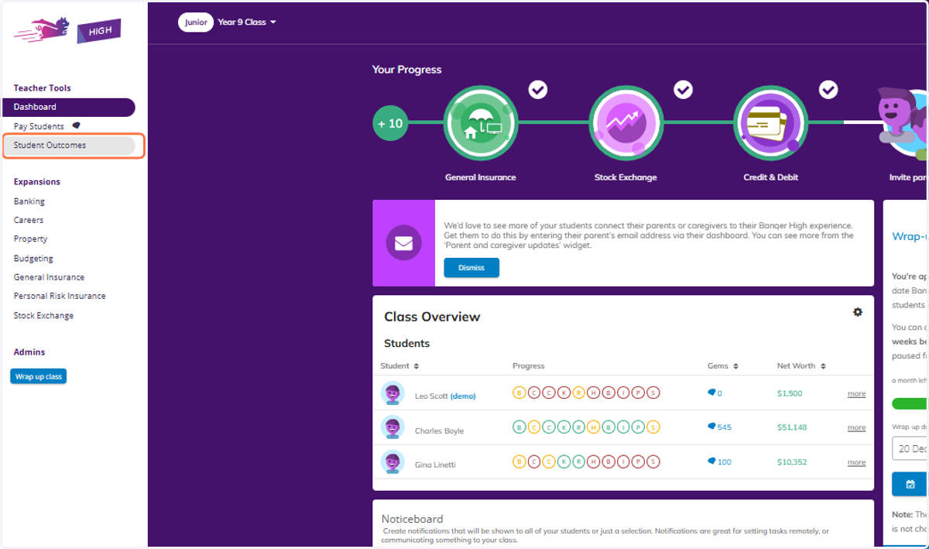The width and height of the screenshot is (929, 549).
Task: Click S progress badge in Charles Boyle's row
Action: (653, 427)
